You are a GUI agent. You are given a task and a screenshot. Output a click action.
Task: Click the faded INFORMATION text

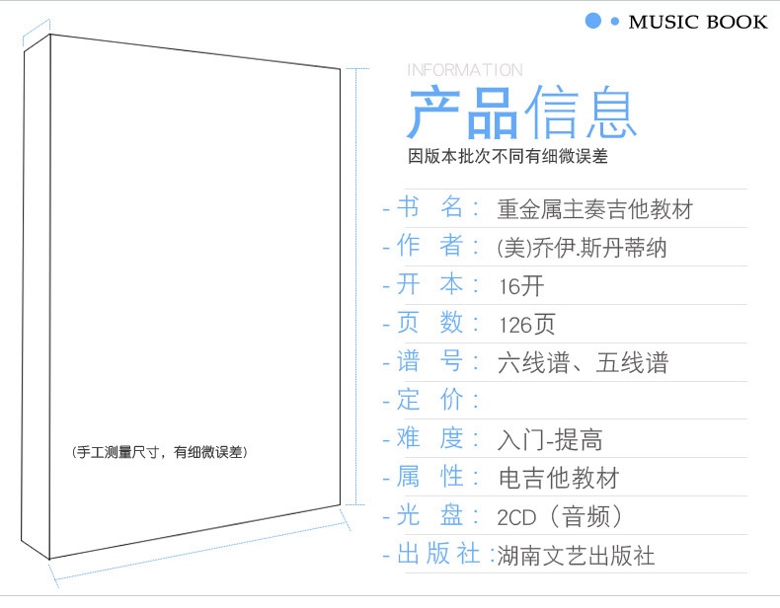pos(464,70)
